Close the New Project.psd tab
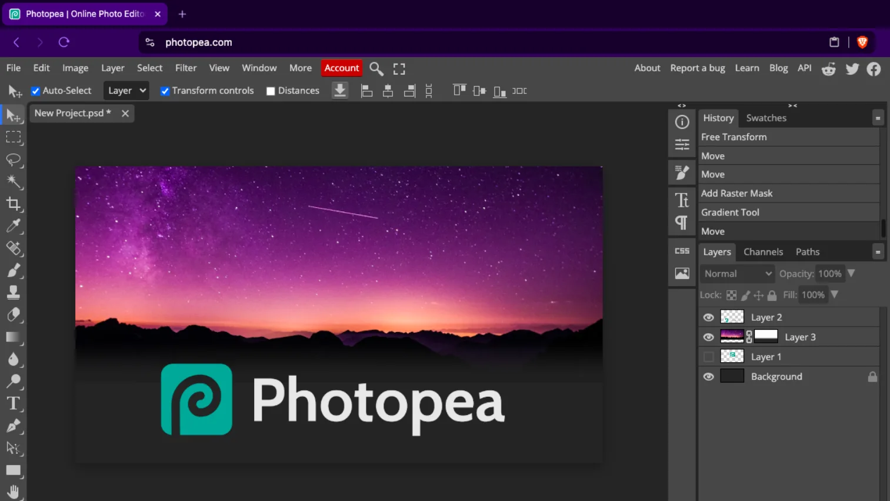This screenshot has height=501, width=890. [125, 114]
